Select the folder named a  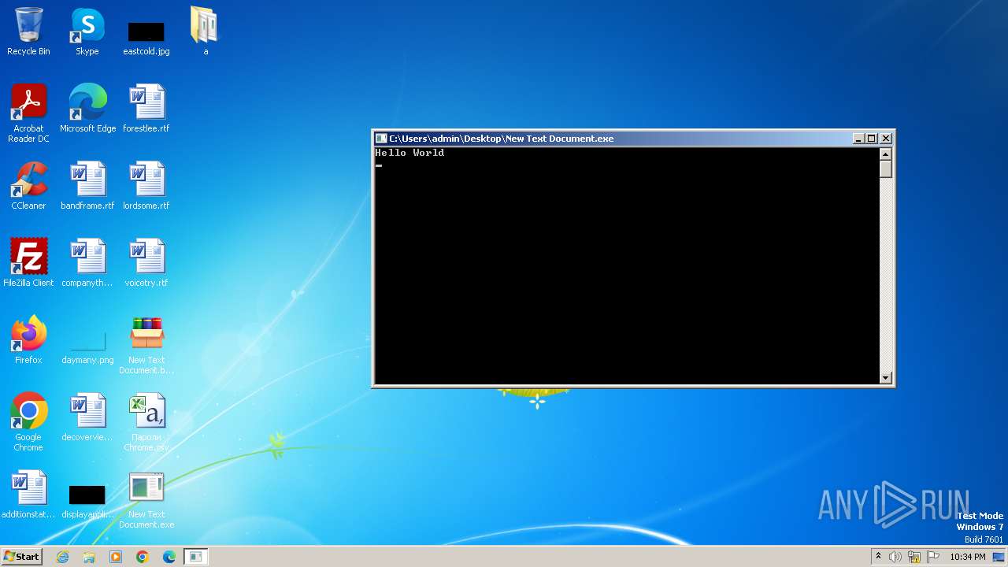[206, 31]
